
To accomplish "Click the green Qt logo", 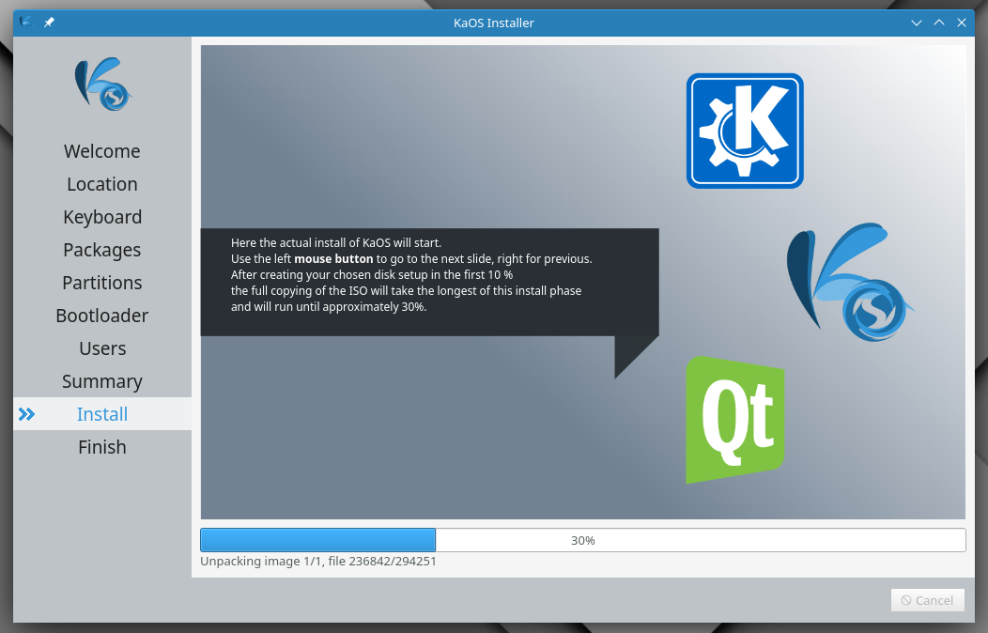I will coord(735,420).
